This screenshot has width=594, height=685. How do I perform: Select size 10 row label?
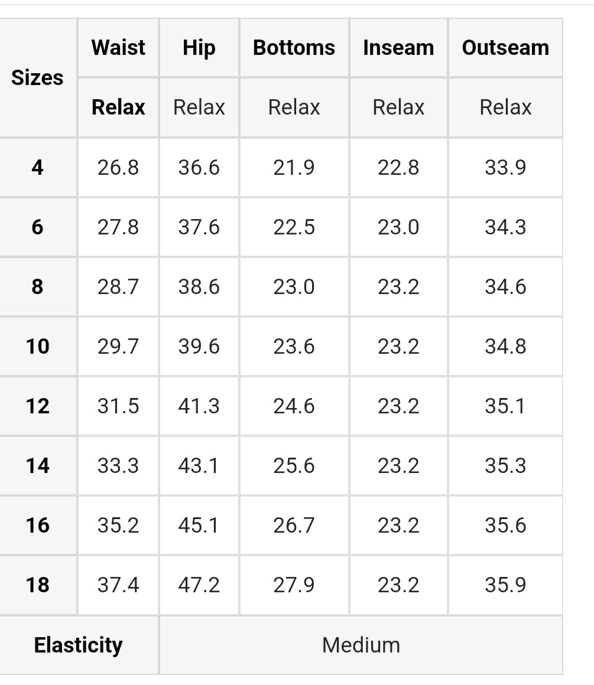[x=38, y=347]
